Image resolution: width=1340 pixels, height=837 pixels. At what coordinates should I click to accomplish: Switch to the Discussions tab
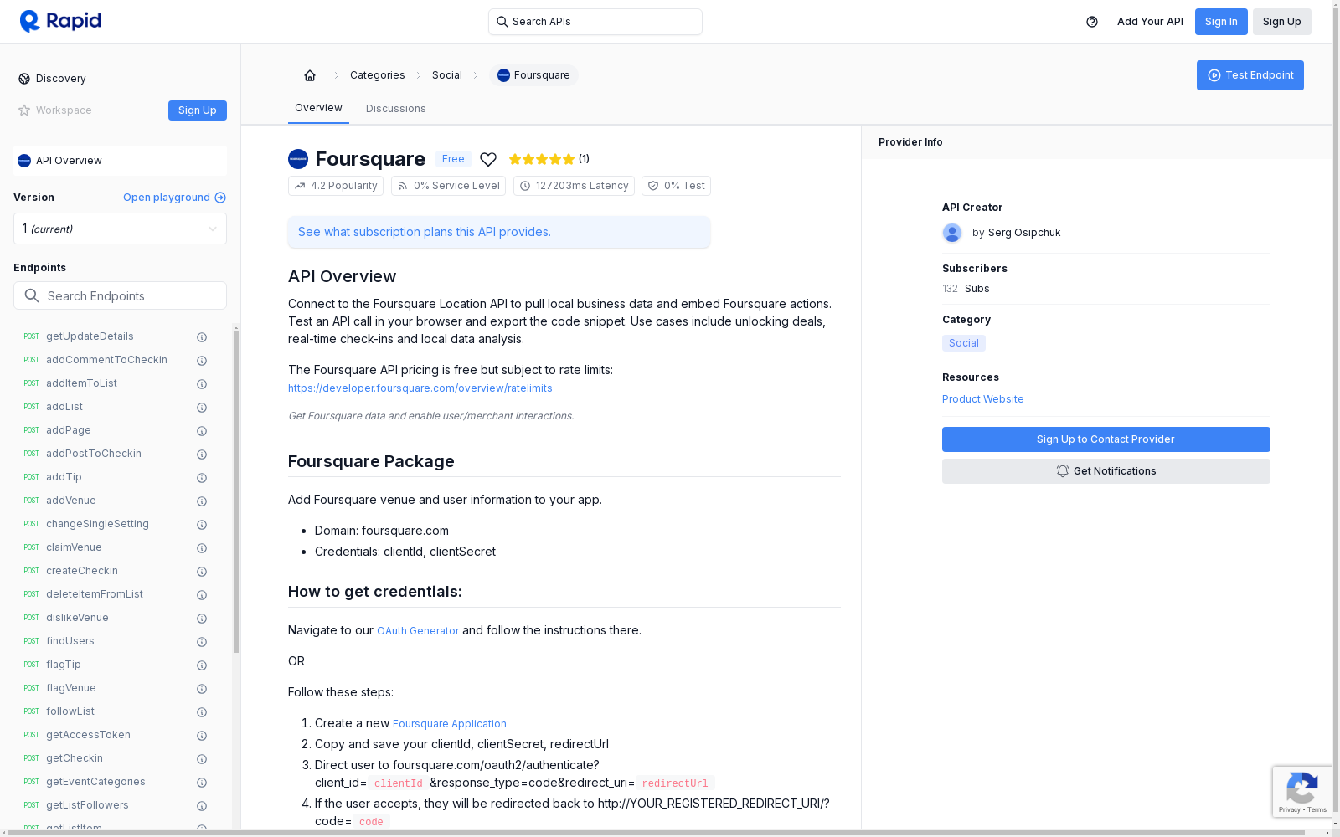(x=396, y=109)
